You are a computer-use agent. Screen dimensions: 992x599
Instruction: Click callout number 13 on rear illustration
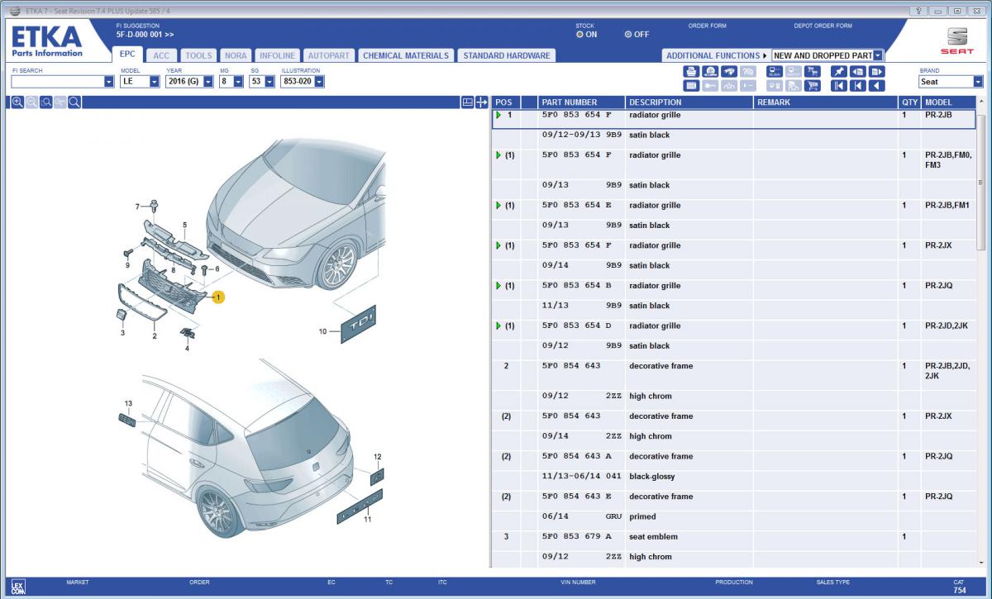128,402
